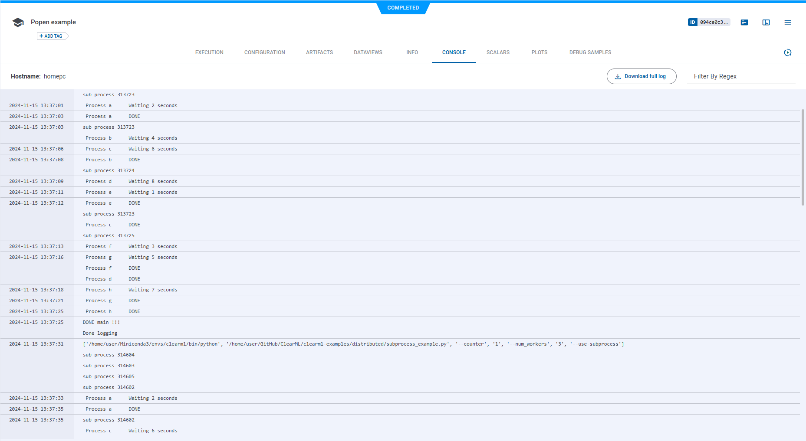The image size is (806, 441).
Task: Select the DATAVIEWS tab
Action: click(x=368, y=52)
